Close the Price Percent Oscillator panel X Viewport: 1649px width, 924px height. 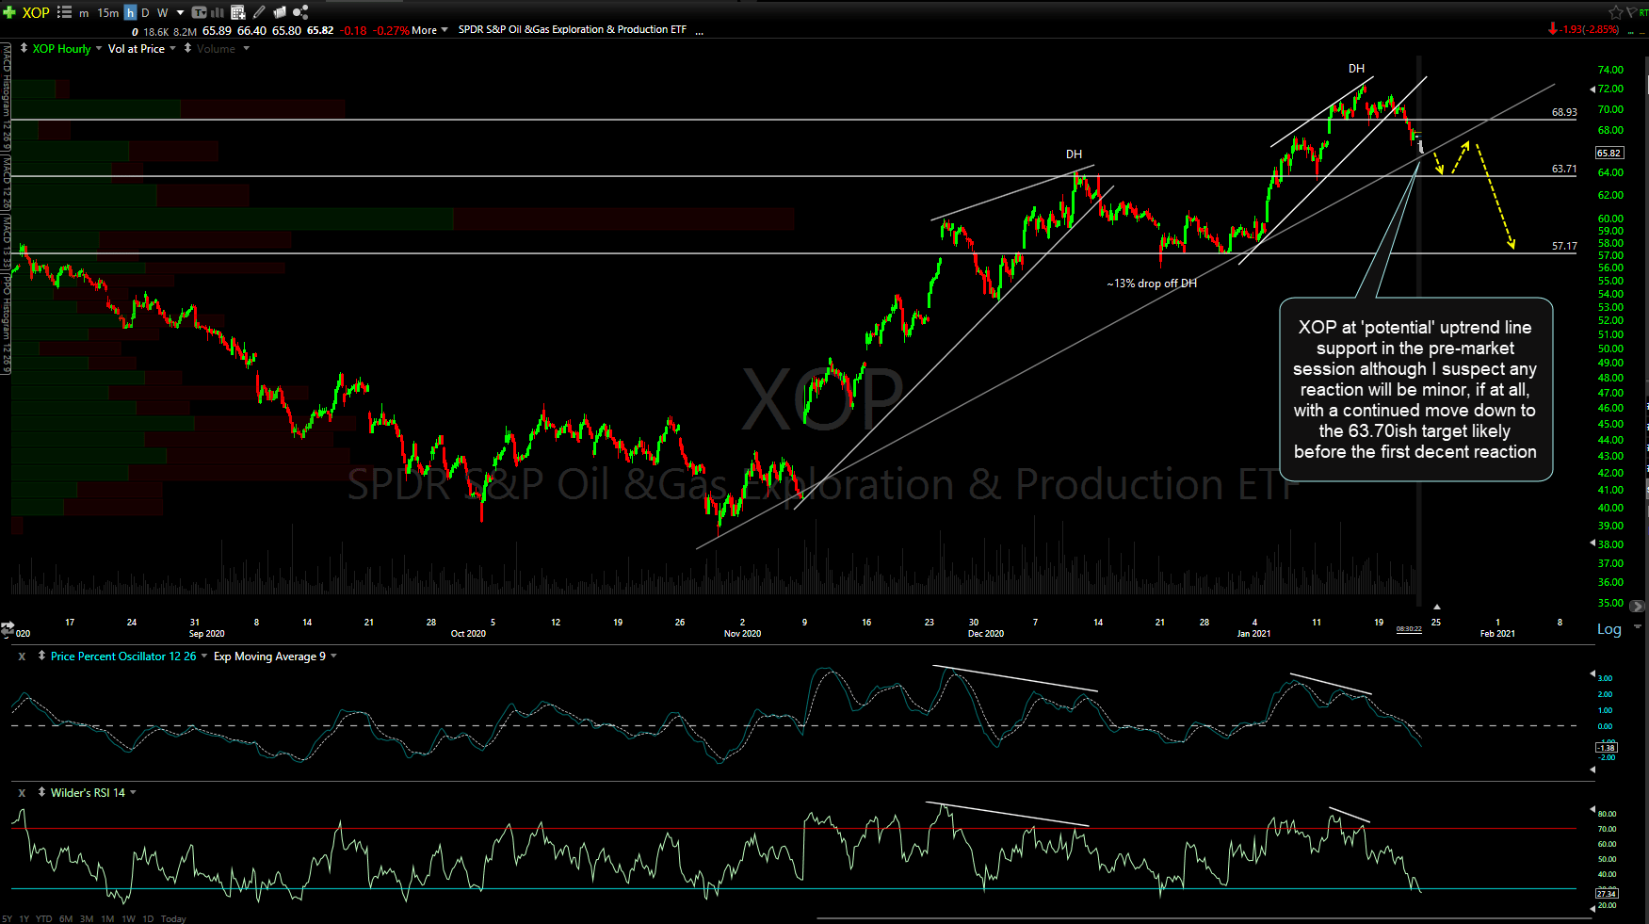pyautogui.click(x=22, y=657)
